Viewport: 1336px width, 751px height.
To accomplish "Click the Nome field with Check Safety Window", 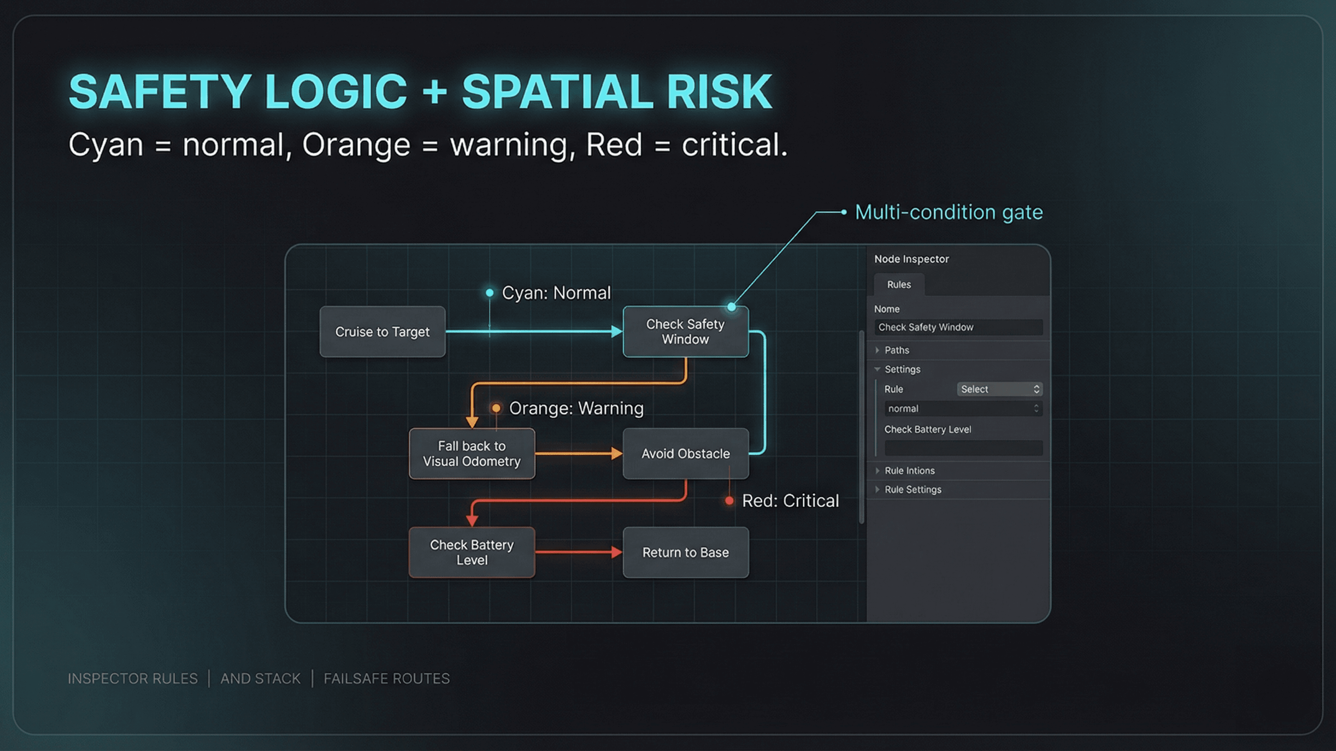I will [957, 328].
